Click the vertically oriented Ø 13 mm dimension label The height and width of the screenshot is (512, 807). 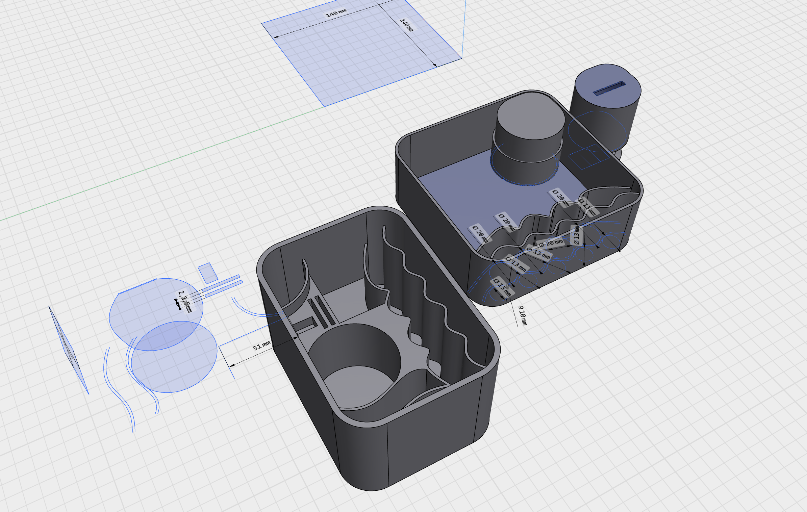click(576, 235)
